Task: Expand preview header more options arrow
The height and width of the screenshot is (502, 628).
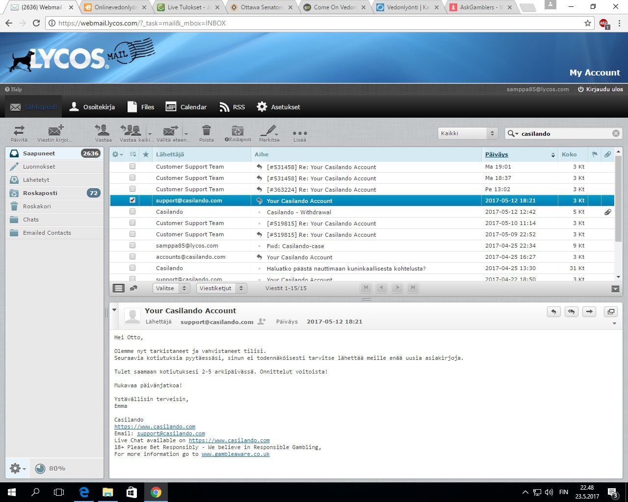Action: 615,324
